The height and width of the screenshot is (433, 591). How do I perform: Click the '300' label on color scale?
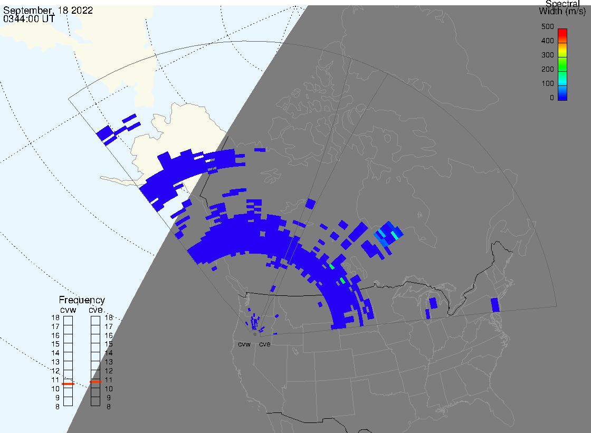click(547, 55)
